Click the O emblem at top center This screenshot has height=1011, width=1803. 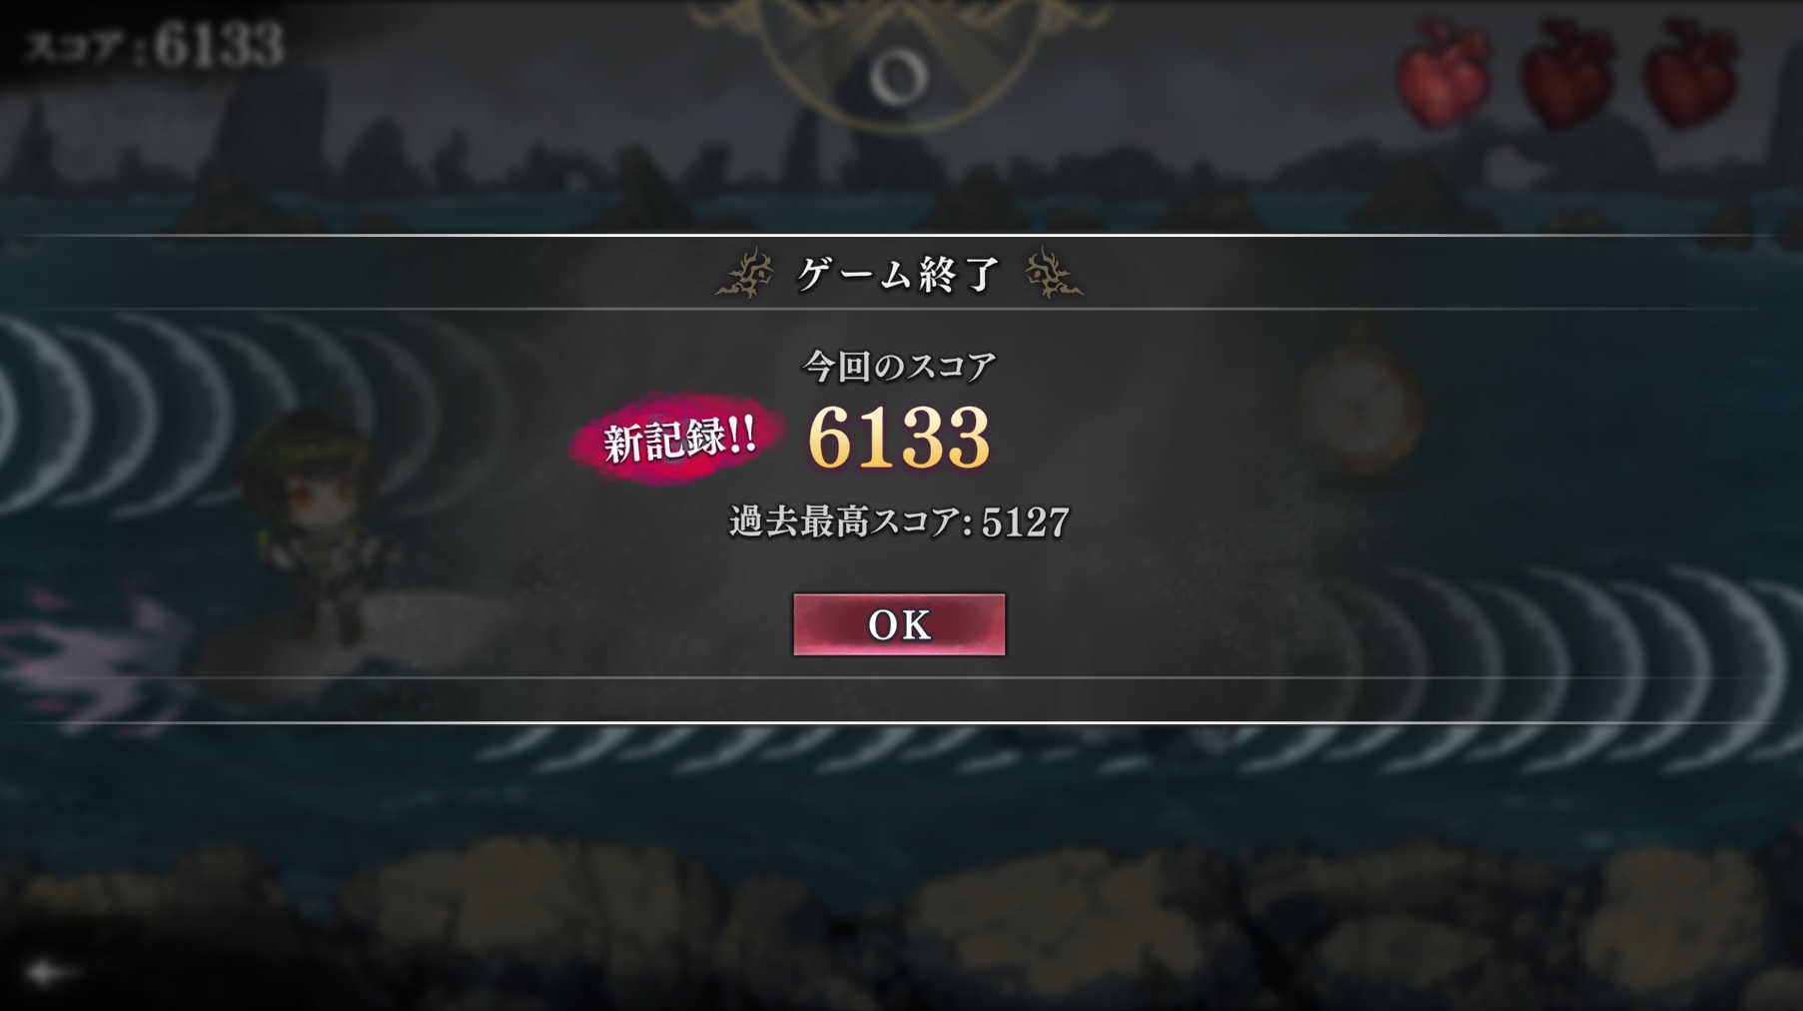click(x=899, y=77)
